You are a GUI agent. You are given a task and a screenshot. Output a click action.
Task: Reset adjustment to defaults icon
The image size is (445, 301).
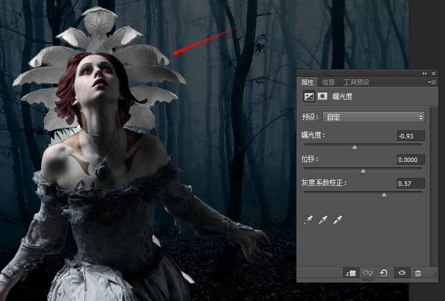384,273
